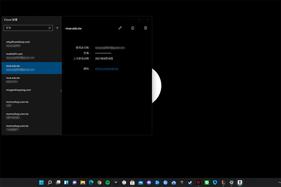
Task: Click the edit pencil icon for moe.edu.tw
Action: (120, 28)
